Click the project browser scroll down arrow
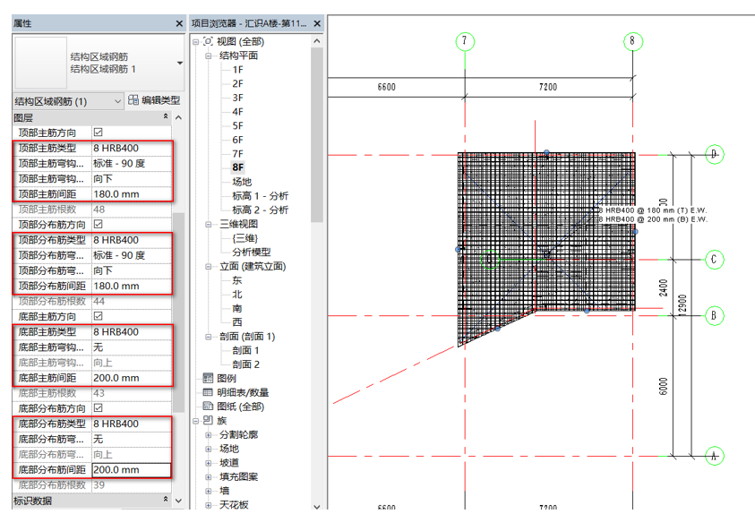755x531 pixels. pos(316,506)
